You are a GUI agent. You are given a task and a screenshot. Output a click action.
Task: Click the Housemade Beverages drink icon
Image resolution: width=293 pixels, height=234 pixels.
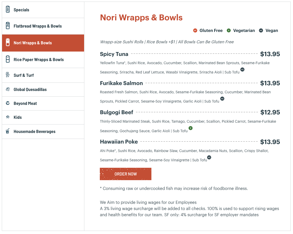[8, 131]
